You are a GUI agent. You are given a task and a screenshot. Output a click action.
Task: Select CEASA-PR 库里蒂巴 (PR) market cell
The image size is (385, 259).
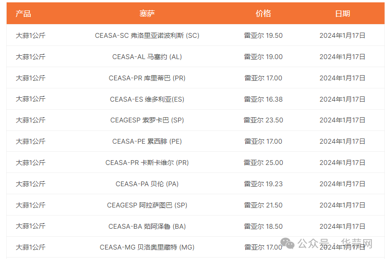[x=147, y=78]
